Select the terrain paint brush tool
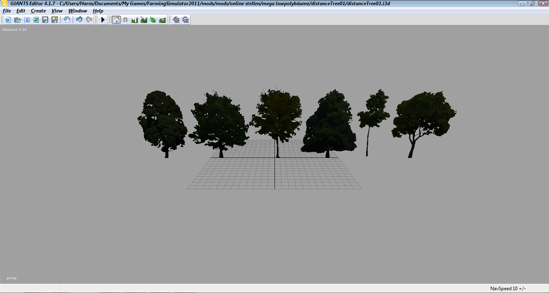Screen dimensions: 549x293 (144, 20)
